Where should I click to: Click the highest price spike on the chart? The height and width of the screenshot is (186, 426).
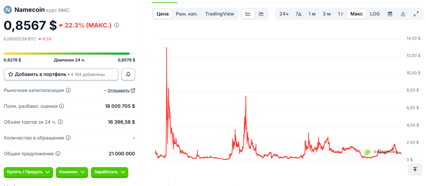[x=166, y=48]
